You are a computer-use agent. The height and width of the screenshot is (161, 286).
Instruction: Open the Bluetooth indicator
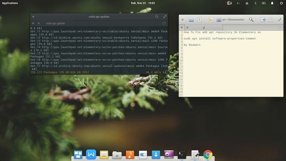255,3
